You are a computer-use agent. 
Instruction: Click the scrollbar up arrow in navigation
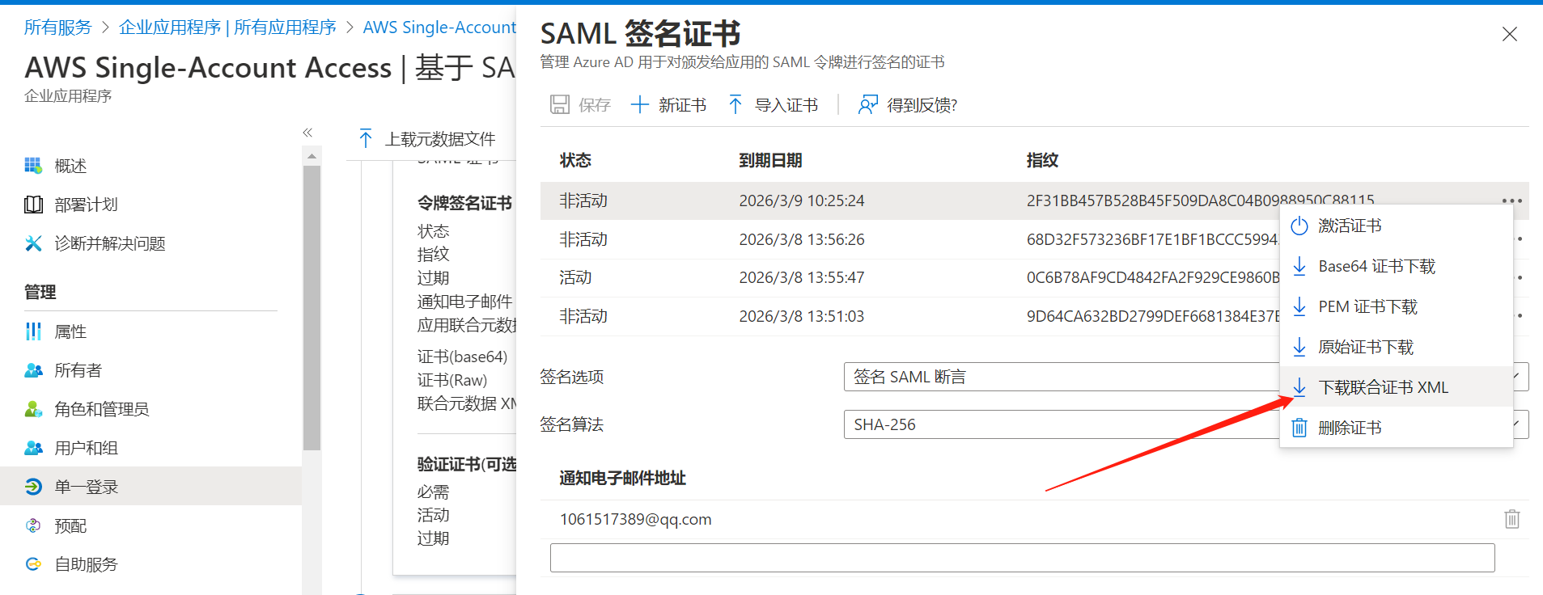pyautogui.click(x=312, y=155)
